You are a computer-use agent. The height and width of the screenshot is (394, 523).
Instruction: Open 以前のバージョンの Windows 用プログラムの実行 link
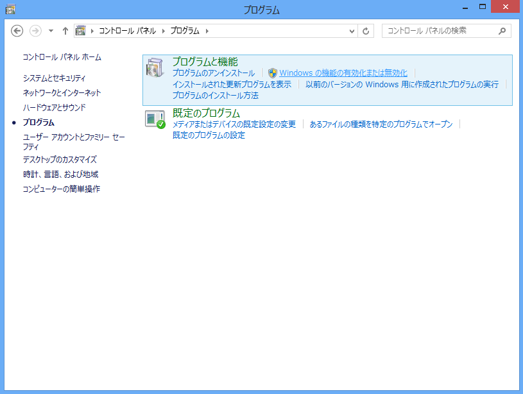click(x=402, y=85)
